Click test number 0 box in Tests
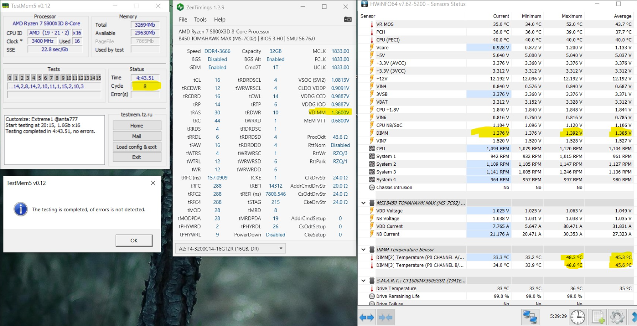637x326 pixels. point(10,78)
